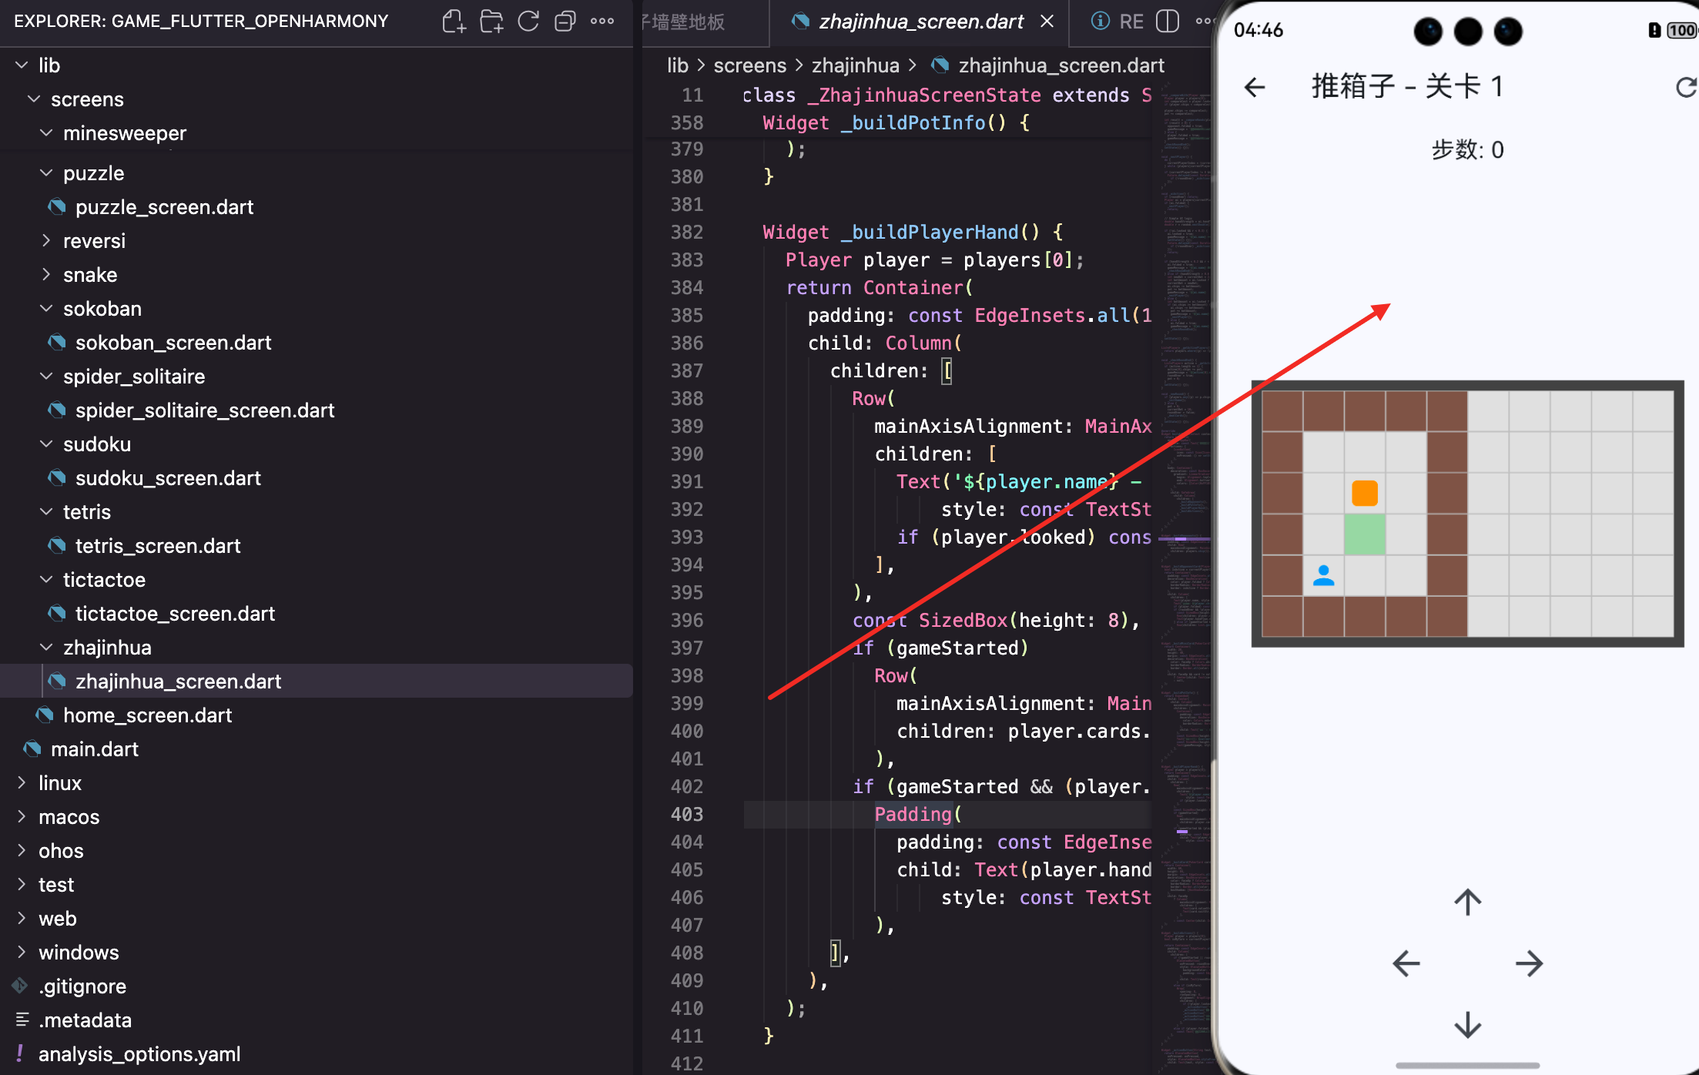This screenshot has height=1075, width=1699.
Task: Switch to the RE preview tab
Action: (1118, 22)
